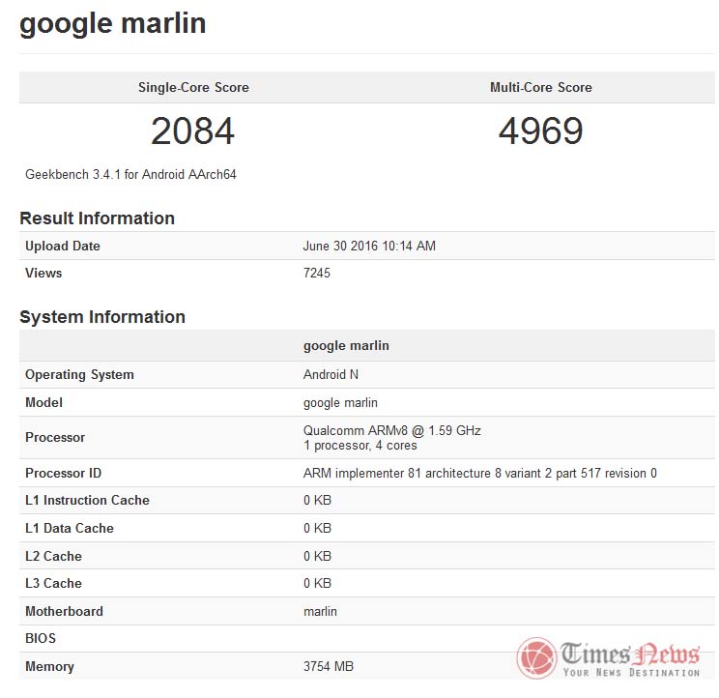Select the upload date June 30 2016
This screenshot has width=719, height=698.
click(369, 246)
